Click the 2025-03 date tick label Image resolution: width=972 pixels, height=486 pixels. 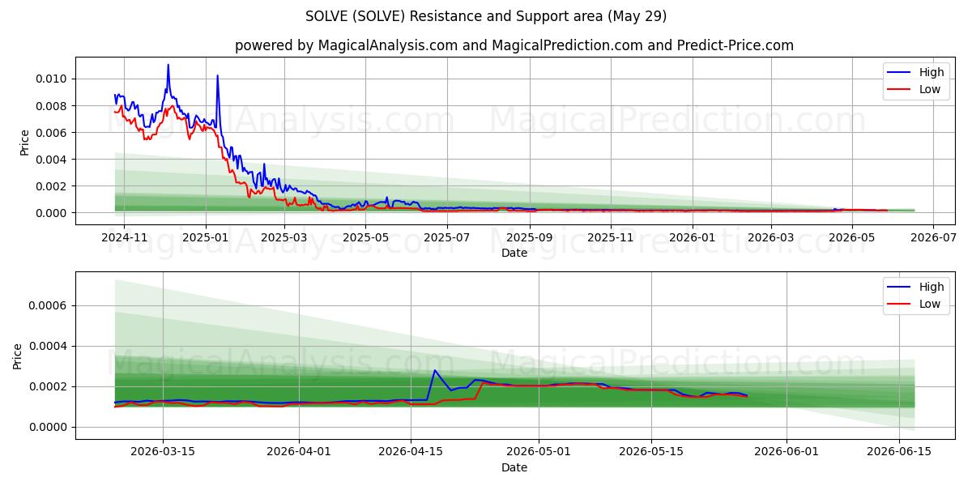pos(284,237)
